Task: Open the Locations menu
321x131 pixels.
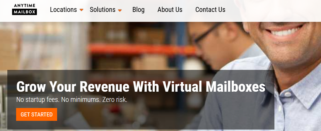Action: 64,10
